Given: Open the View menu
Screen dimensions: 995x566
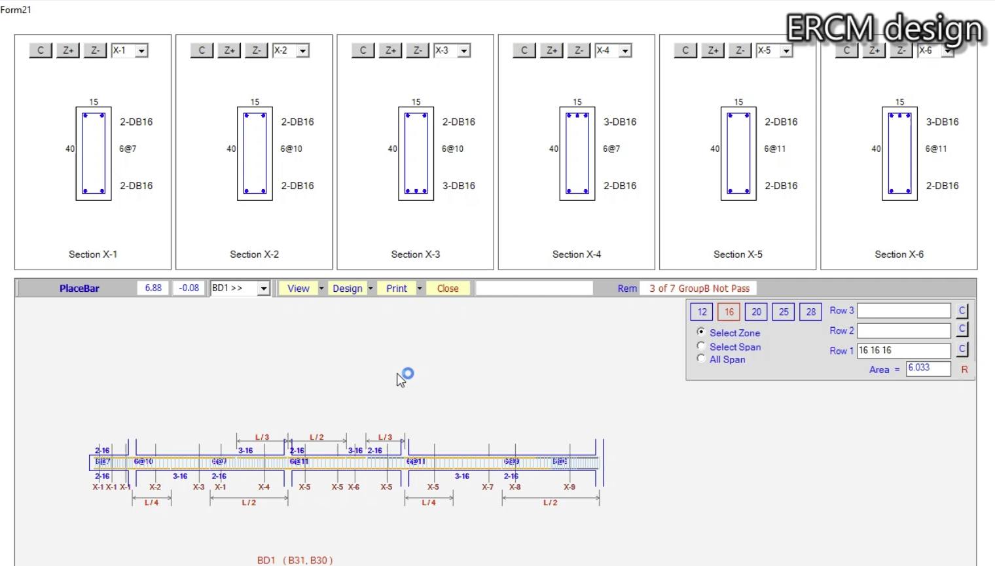Looking at the screenshot, I should pos(298,289).
